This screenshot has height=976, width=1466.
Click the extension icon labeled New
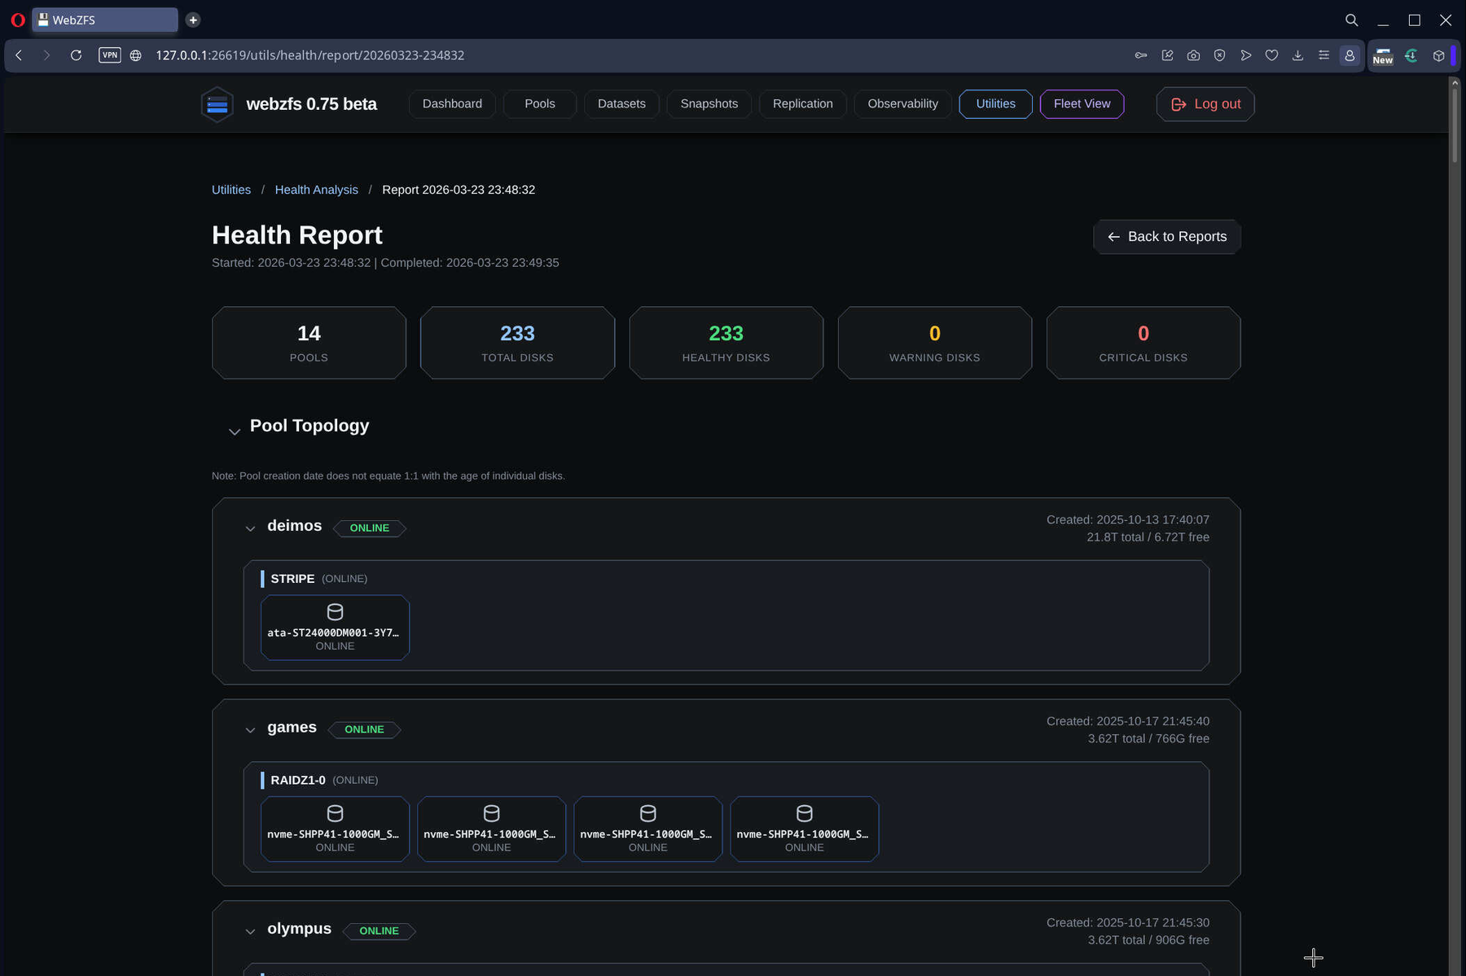[1383, 56]
